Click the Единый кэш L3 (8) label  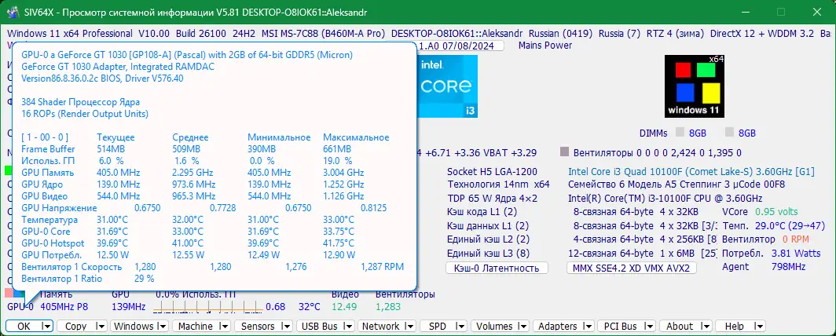coord(489,253)
